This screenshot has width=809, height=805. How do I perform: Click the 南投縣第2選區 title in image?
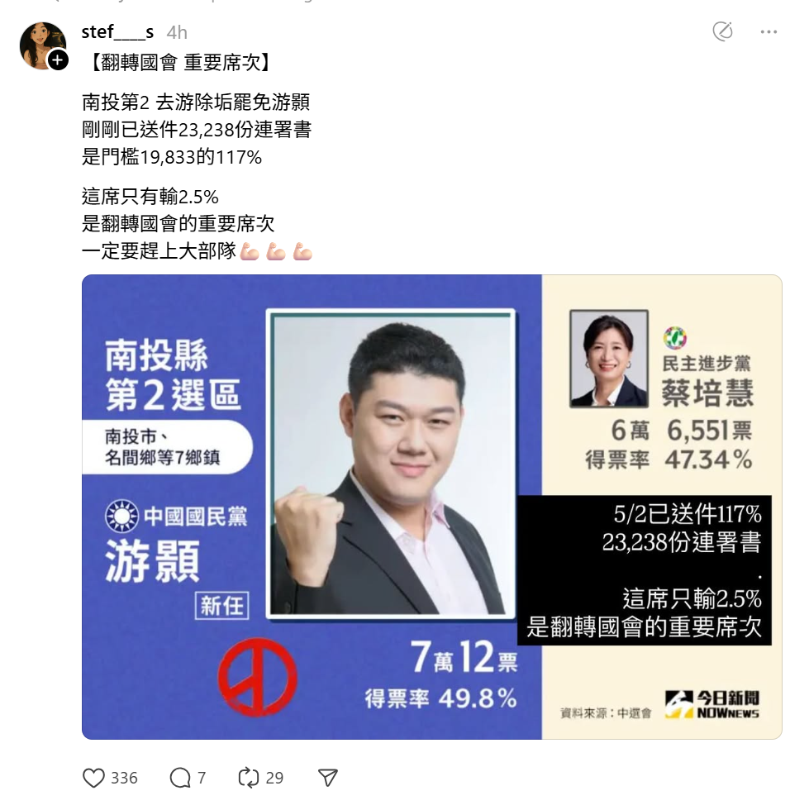click(173, 374)
